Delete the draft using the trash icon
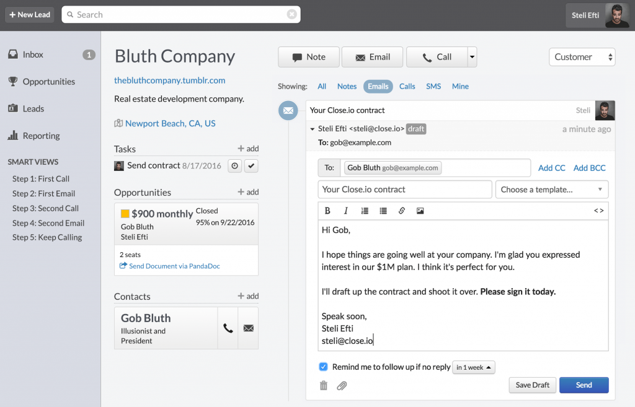Image resolution: width=635 pixels, height=407 pixels. tap(323, 385)
